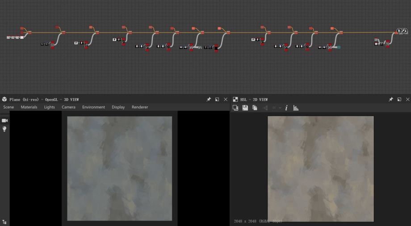Click the 2048 x 2048 resolution status text
Viewport: 411px width, 226px height.
pos(258,221)
